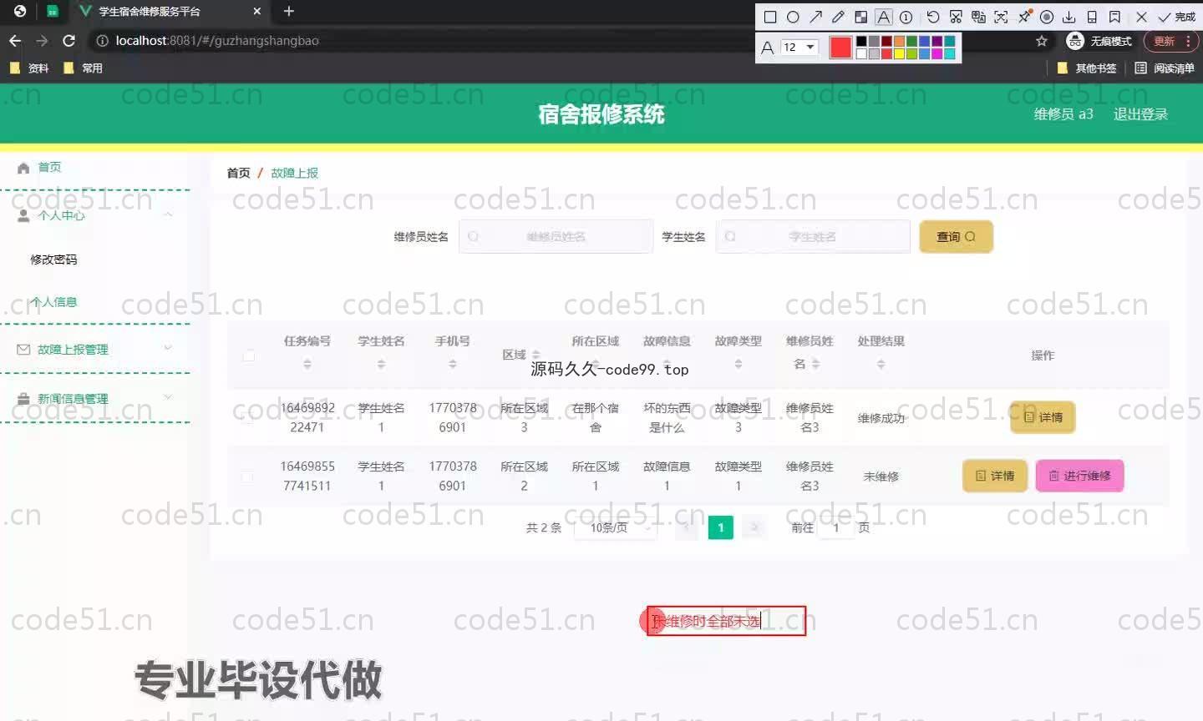Pin the screenshot to screen
The width and height of the screenshot is (1203, 721).
(x=1024, y=17)
